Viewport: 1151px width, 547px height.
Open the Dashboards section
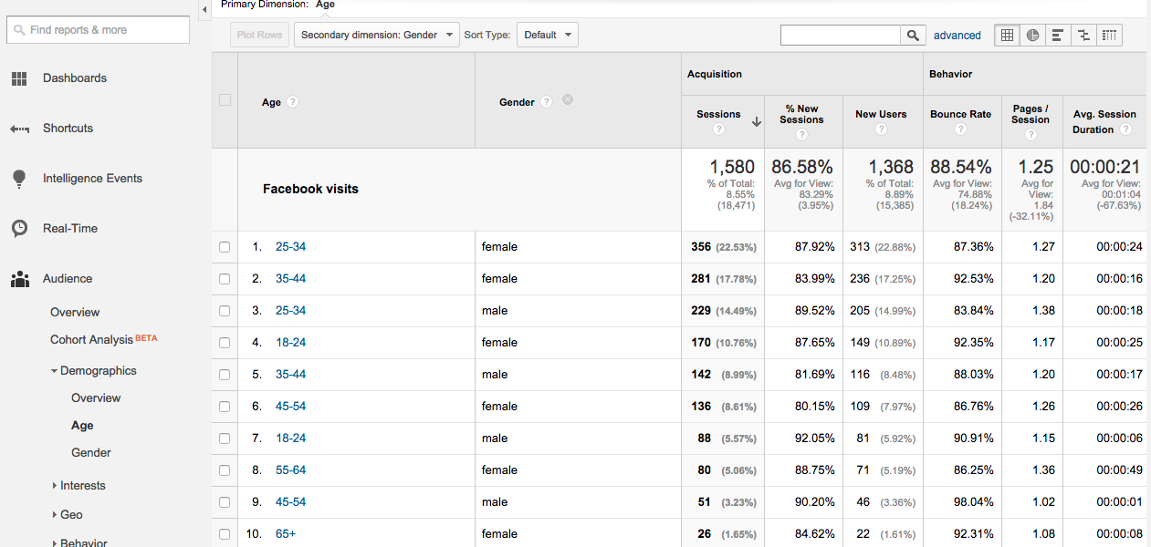(x=74, y=78)
